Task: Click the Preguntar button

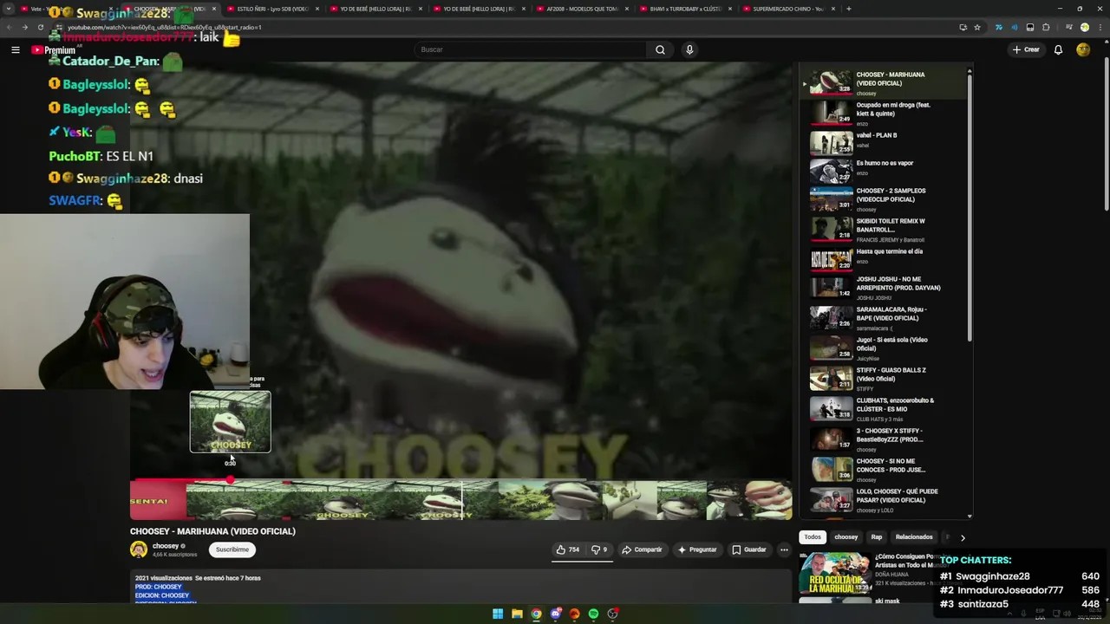Action: [697, 549]
